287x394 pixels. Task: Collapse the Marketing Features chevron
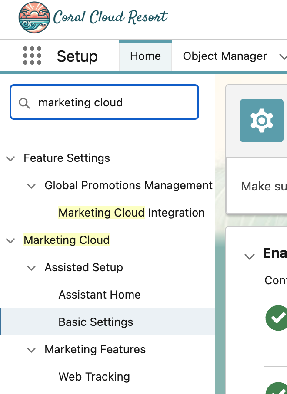click(x=31, y=350)
